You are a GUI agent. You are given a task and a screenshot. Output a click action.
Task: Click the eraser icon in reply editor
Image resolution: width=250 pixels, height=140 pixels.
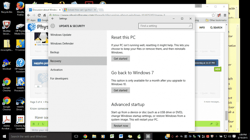coord(211,124)
